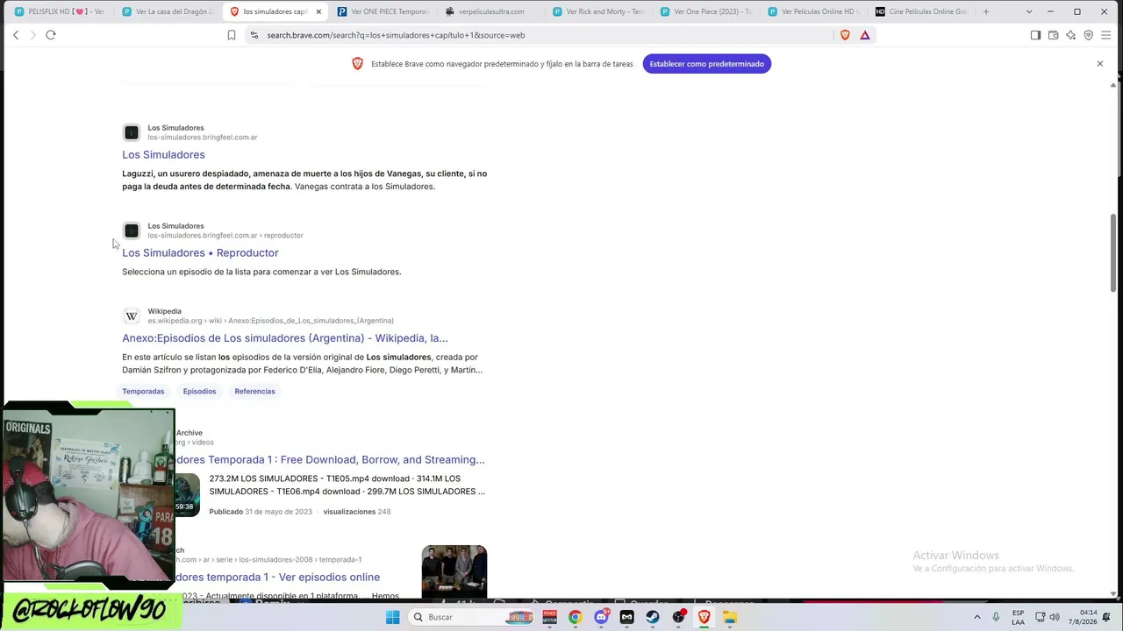Viewport: 1123px width, 631px height.
Task: Open Los Simuladores • Reproductor link
Action: (x=200, y=253)
